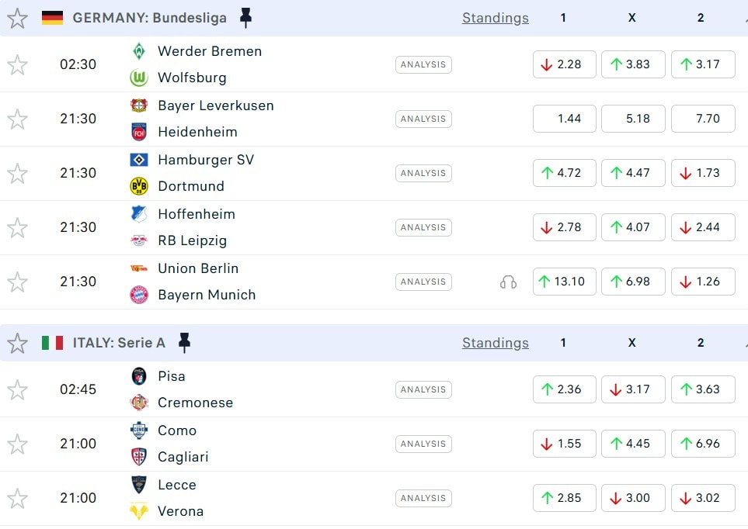Star the entire Serie A league
This screenshot has height=529, width=748.
point(17,343)
